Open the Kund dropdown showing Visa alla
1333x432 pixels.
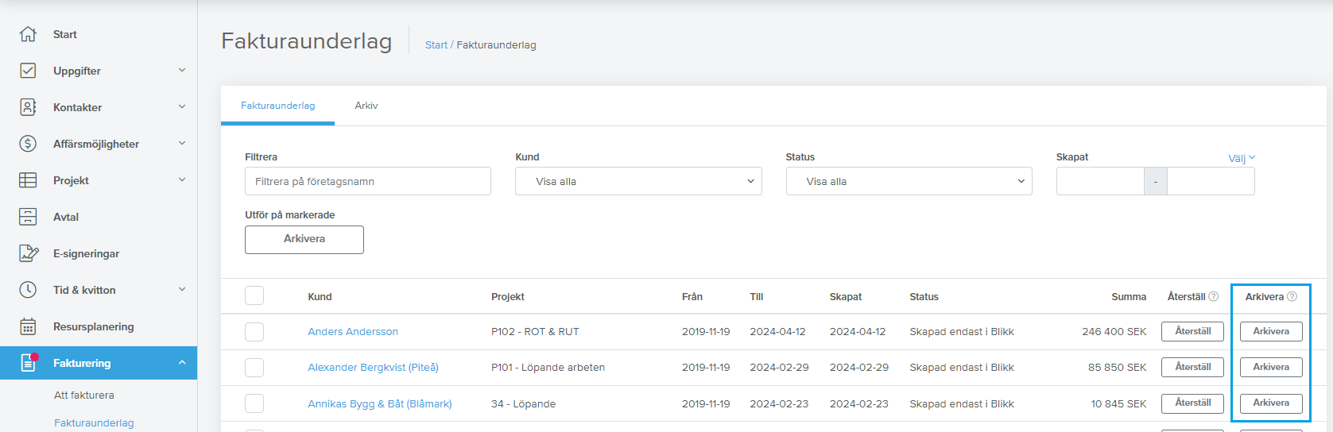pos(638,181)
